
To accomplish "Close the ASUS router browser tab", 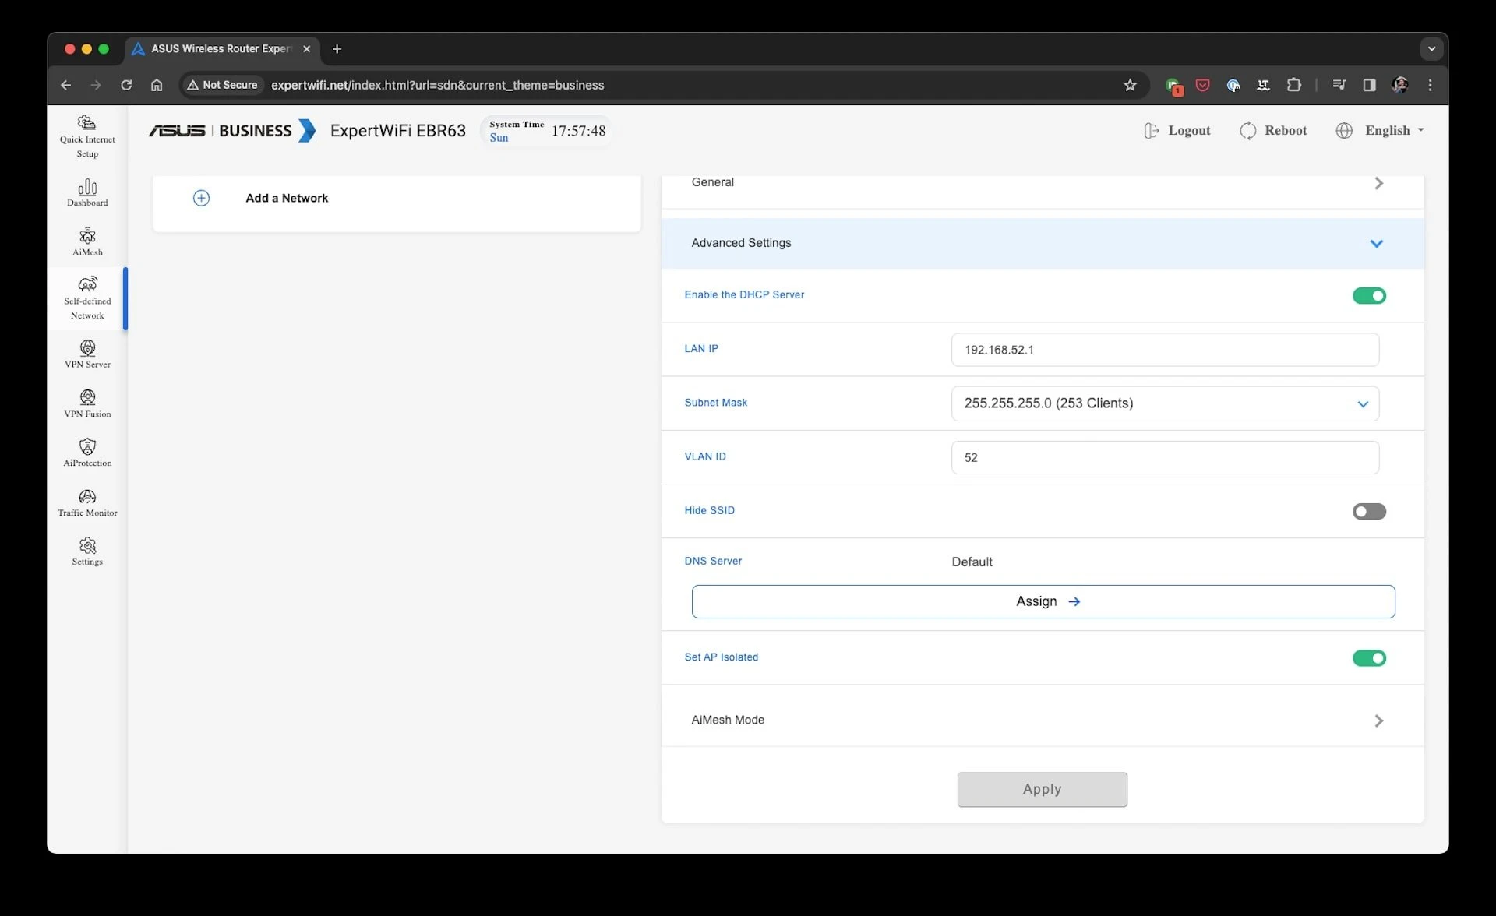I will point(306,48).
